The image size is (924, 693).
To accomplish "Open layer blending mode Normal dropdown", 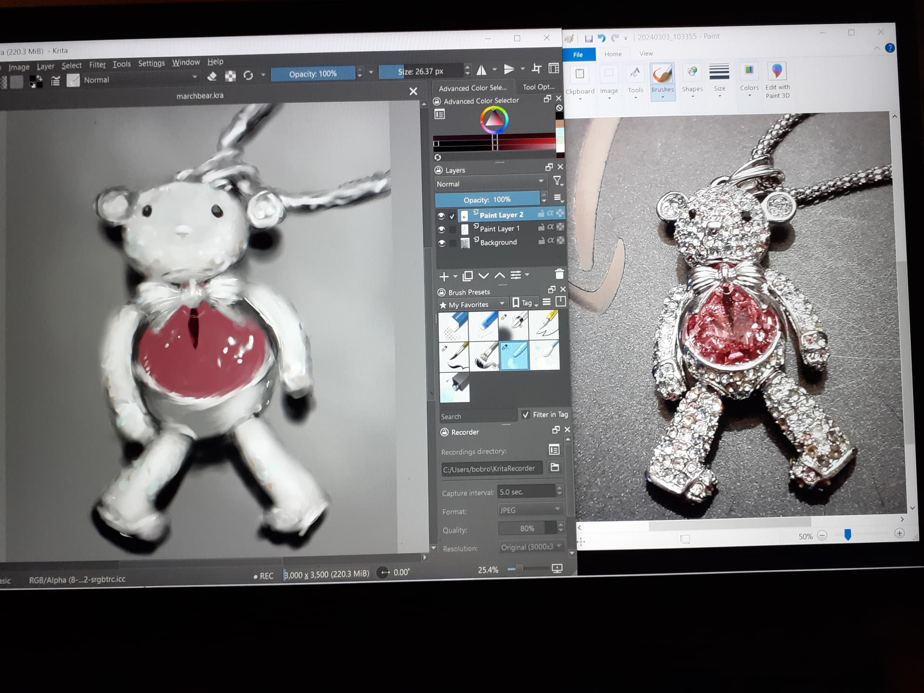I will click(x=490, y=183).
